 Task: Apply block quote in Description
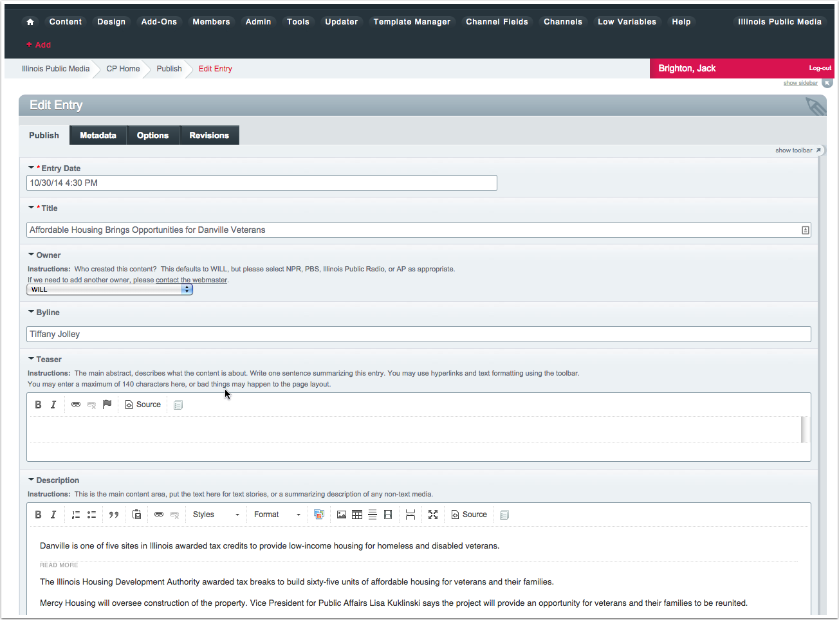(114, 515)
